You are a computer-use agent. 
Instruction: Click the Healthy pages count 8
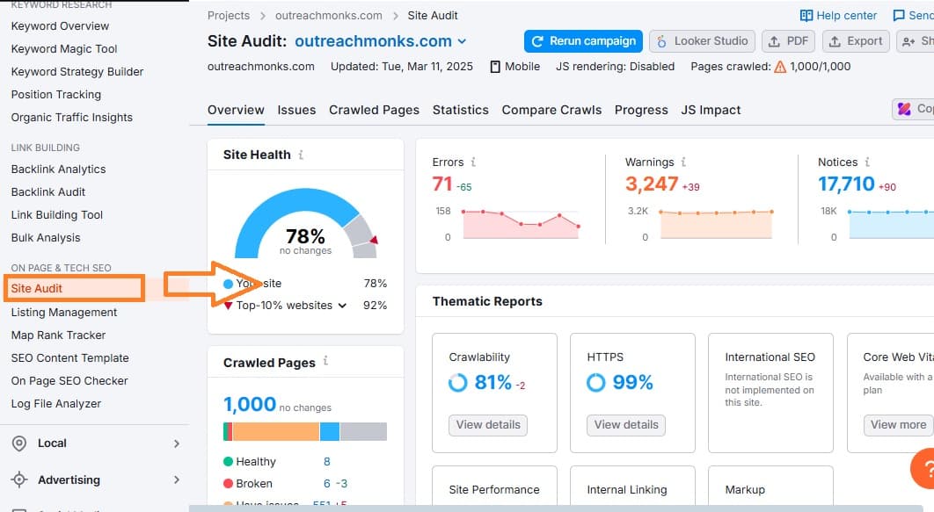click(326, 462)
